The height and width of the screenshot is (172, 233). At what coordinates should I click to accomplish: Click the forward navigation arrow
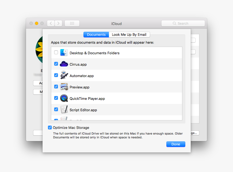point(58,23)
